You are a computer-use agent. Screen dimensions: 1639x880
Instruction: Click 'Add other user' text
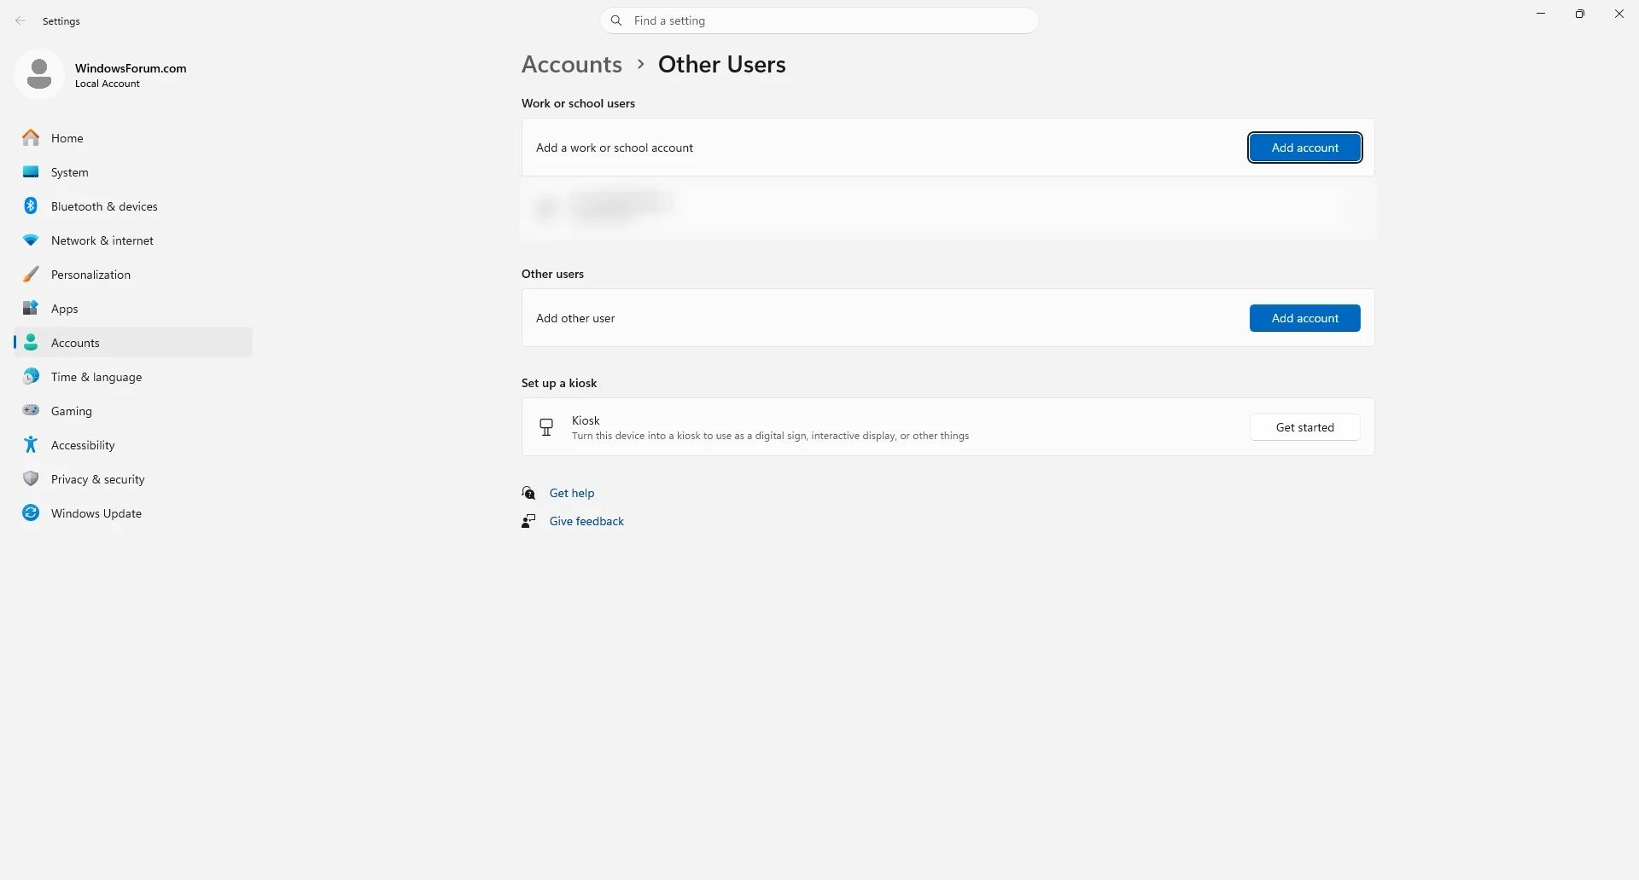click(x=575, y=318)
